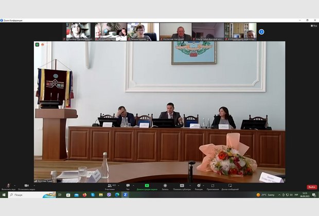Open Viber from the taskbar

coord(109,195)
